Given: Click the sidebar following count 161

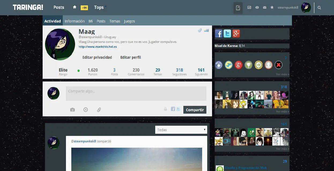Looking at the screenshot, I should (284, 124).
